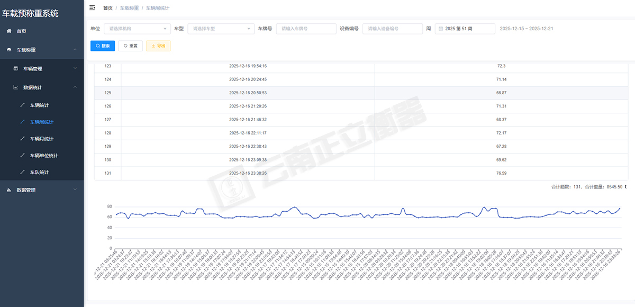The image size is (635, 307).
Task: Go to 车辆统计 page
Action: [39, 105]
